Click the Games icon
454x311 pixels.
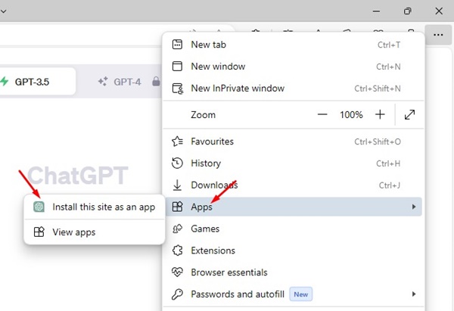[x=177, y=229]
